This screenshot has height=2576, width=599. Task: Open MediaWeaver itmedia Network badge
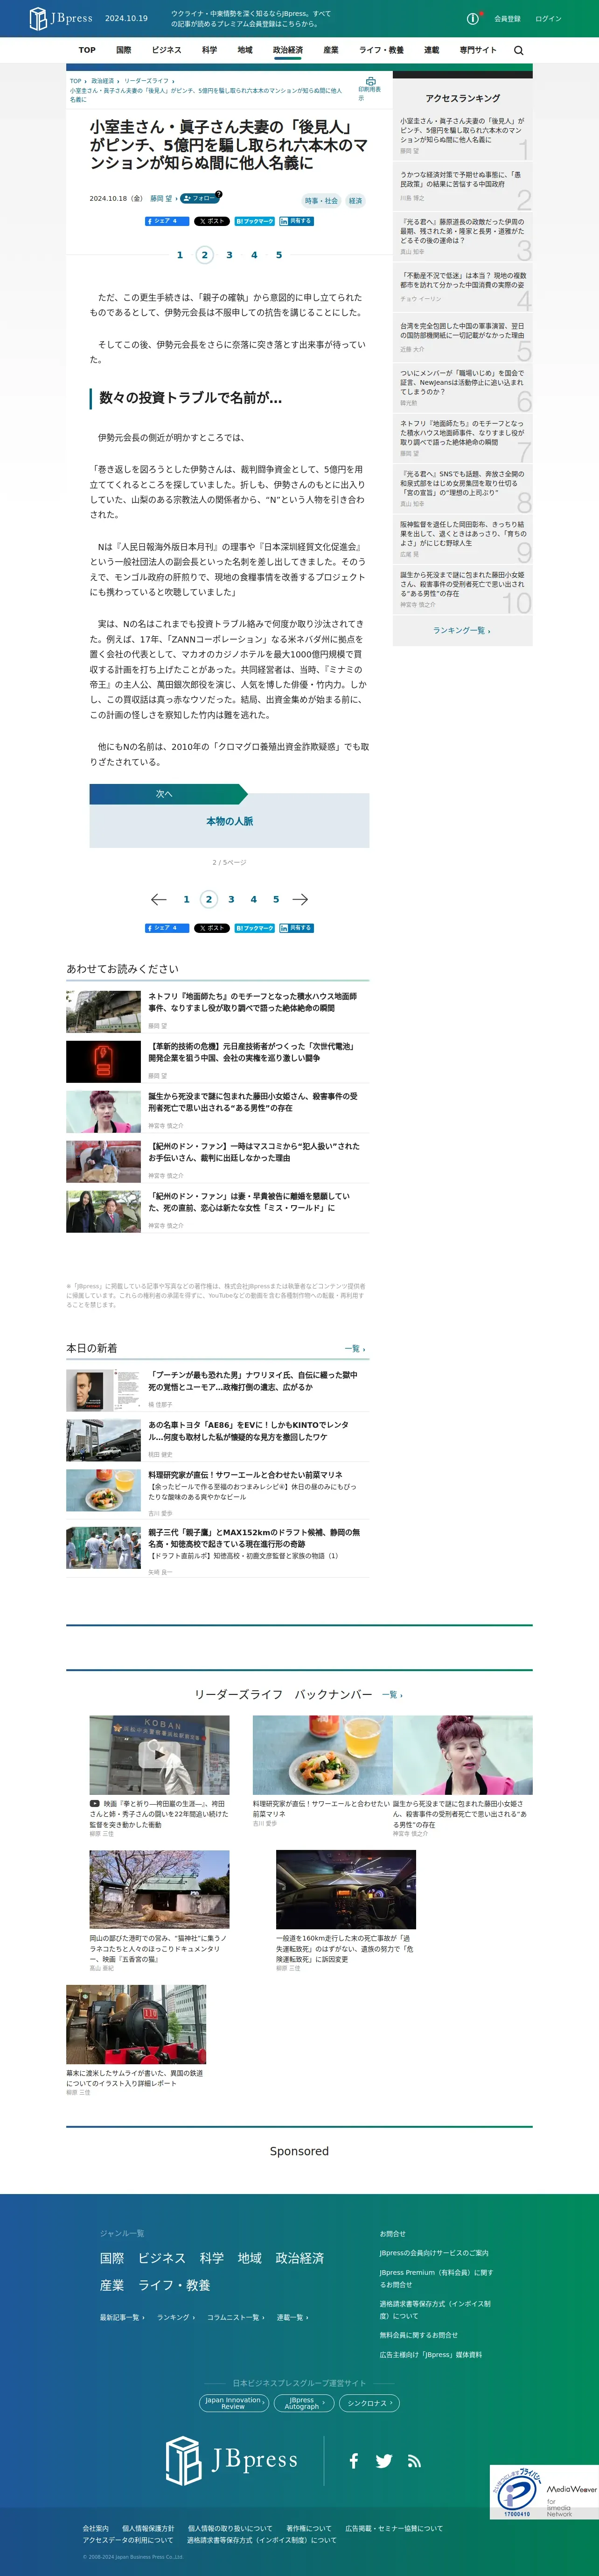[571, 2500]
